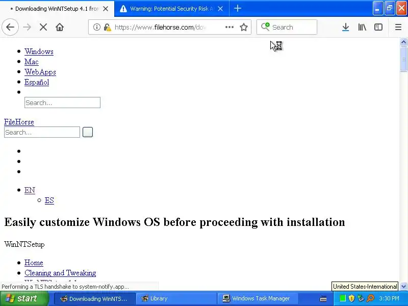Open the Downloads arrow panel
Viewport: 408px width, 306px height.
click(x=345, y=27)
